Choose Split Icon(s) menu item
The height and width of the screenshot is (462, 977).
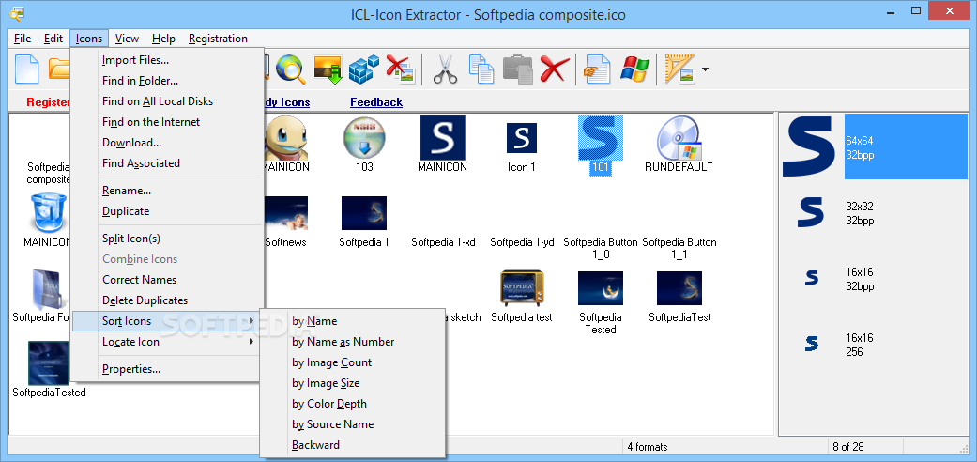167,239
